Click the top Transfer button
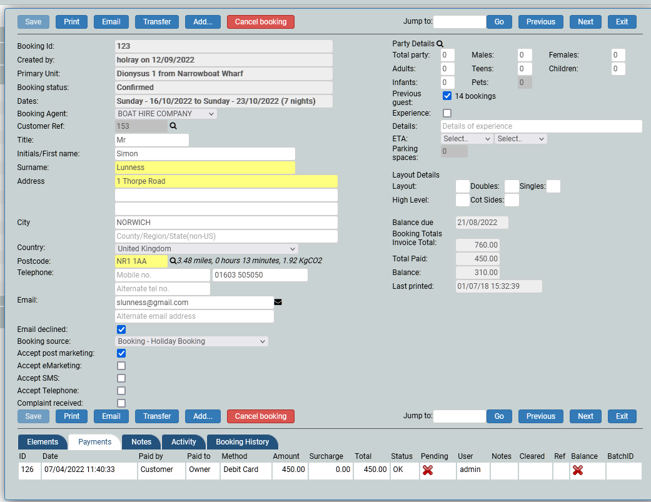Screen dimensions: 651x502 click(157, 22)
